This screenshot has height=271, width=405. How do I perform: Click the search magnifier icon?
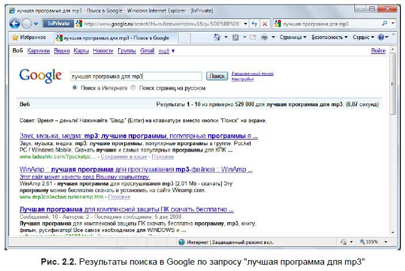click(384, 24)
